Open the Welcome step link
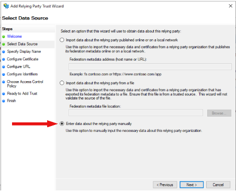236x192 pixels. [15, 36]
